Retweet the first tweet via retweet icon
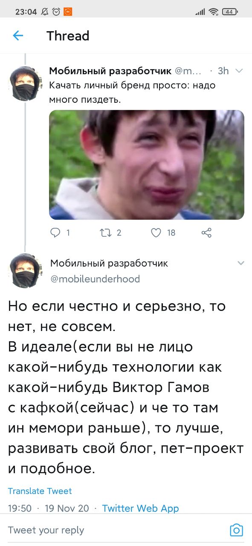This screenshot has width=252, height=546. (104, 232)
